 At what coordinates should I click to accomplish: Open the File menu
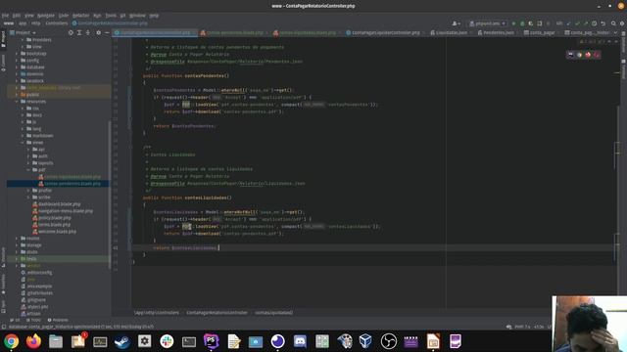[5, 16]
